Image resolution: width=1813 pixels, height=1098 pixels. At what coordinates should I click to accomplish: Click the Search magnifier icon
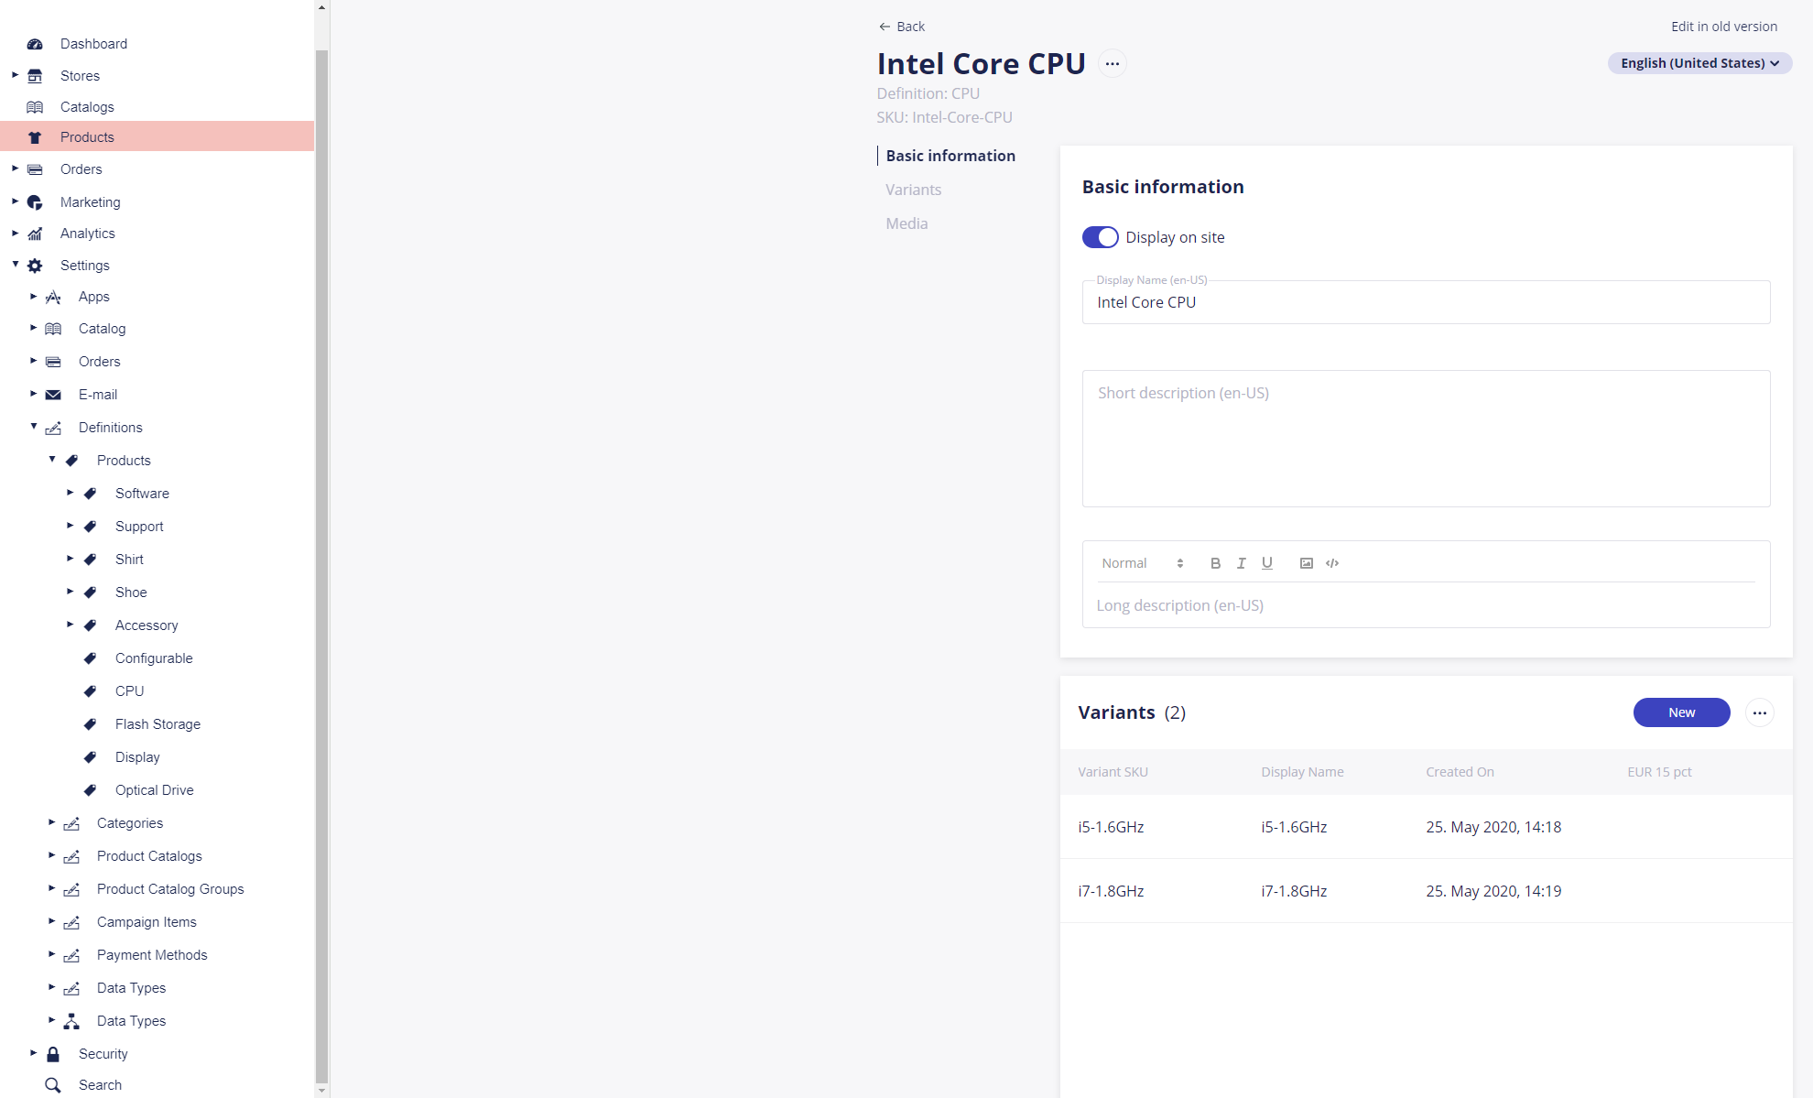(53, 1085)
